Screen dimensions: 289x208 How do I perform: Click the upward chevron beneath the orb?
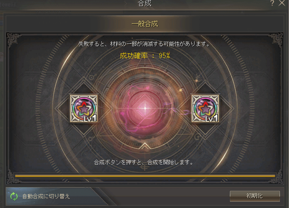click(145, 145)
